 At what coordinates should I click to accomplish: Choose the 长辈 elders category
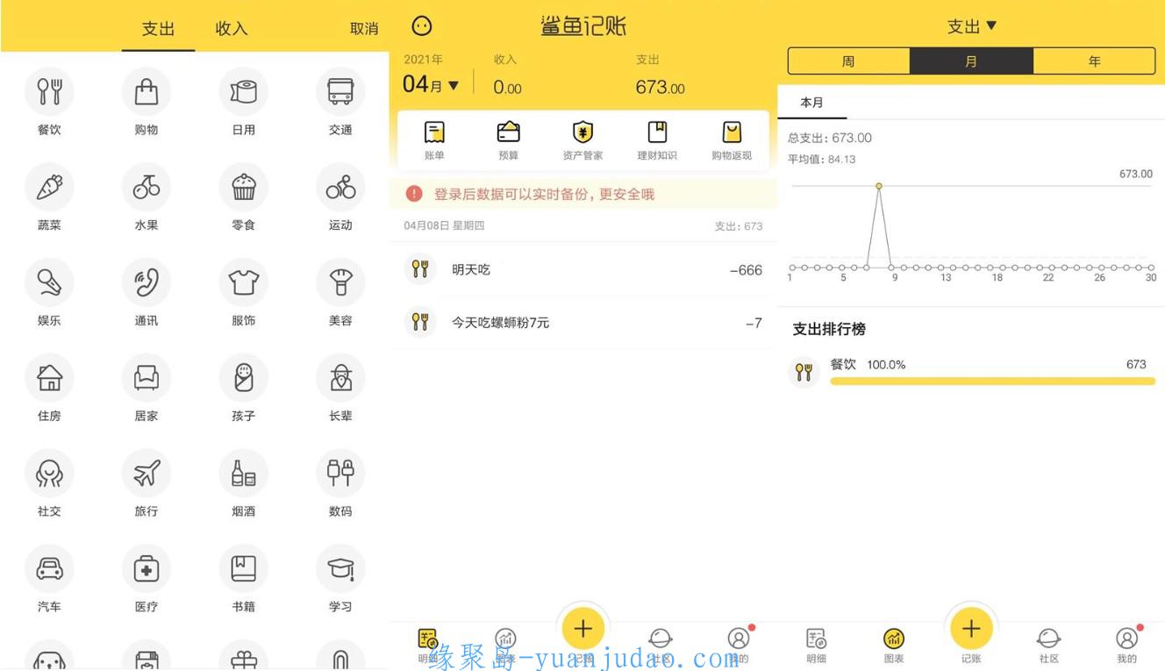coord(340,378)
